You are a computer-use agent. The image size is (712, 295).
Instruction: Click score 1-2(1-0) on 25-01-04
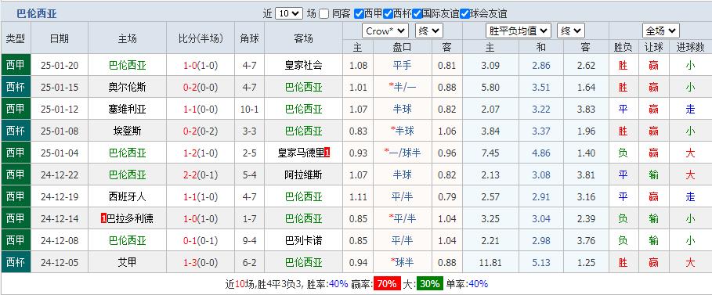(201, 153)
